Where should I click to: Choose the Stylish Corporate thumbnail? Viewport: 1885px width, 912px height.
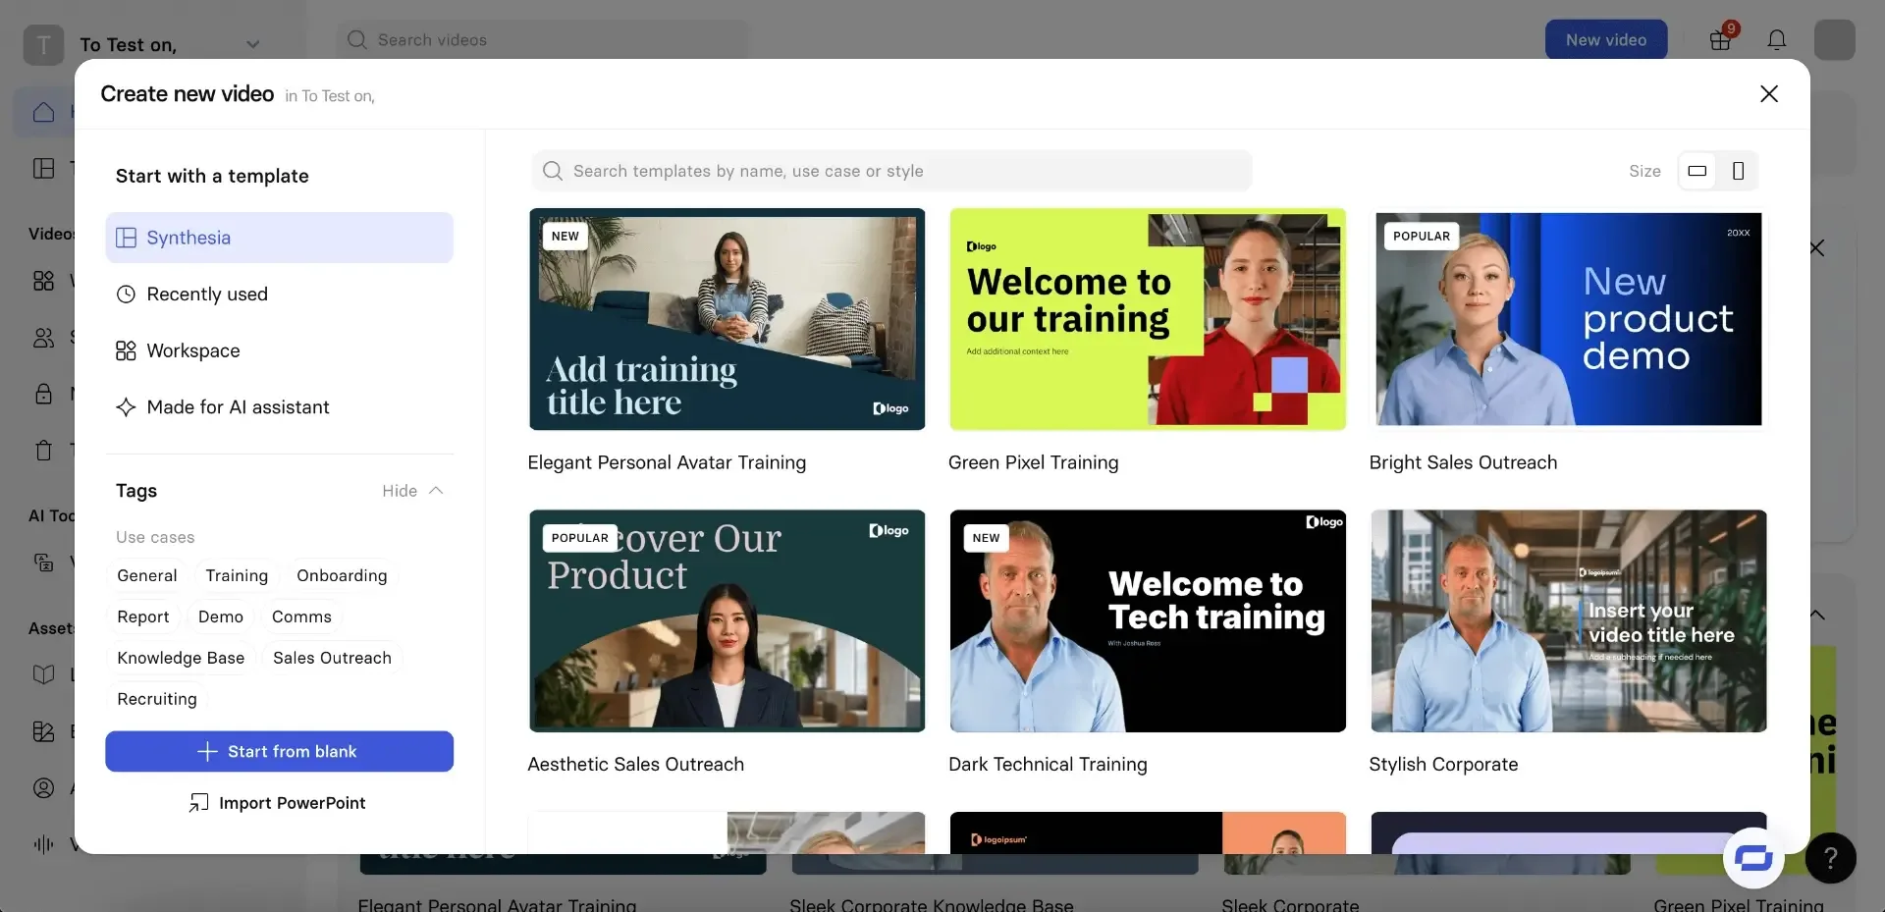click(x=1569, y=620)
